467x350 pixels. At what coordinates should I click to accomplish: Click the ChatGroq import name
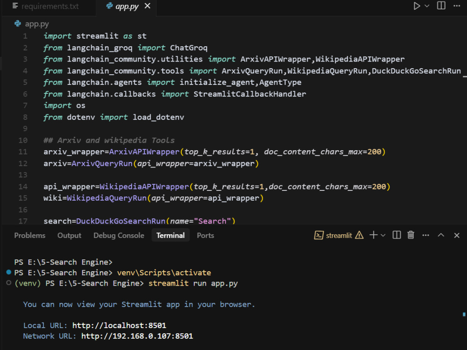189,48
